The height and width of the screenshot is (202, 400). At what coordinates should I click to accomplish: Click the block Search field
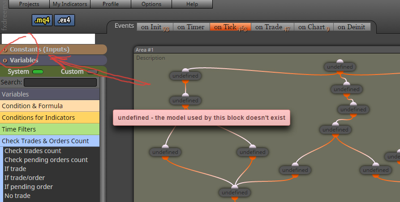[60, 82]
